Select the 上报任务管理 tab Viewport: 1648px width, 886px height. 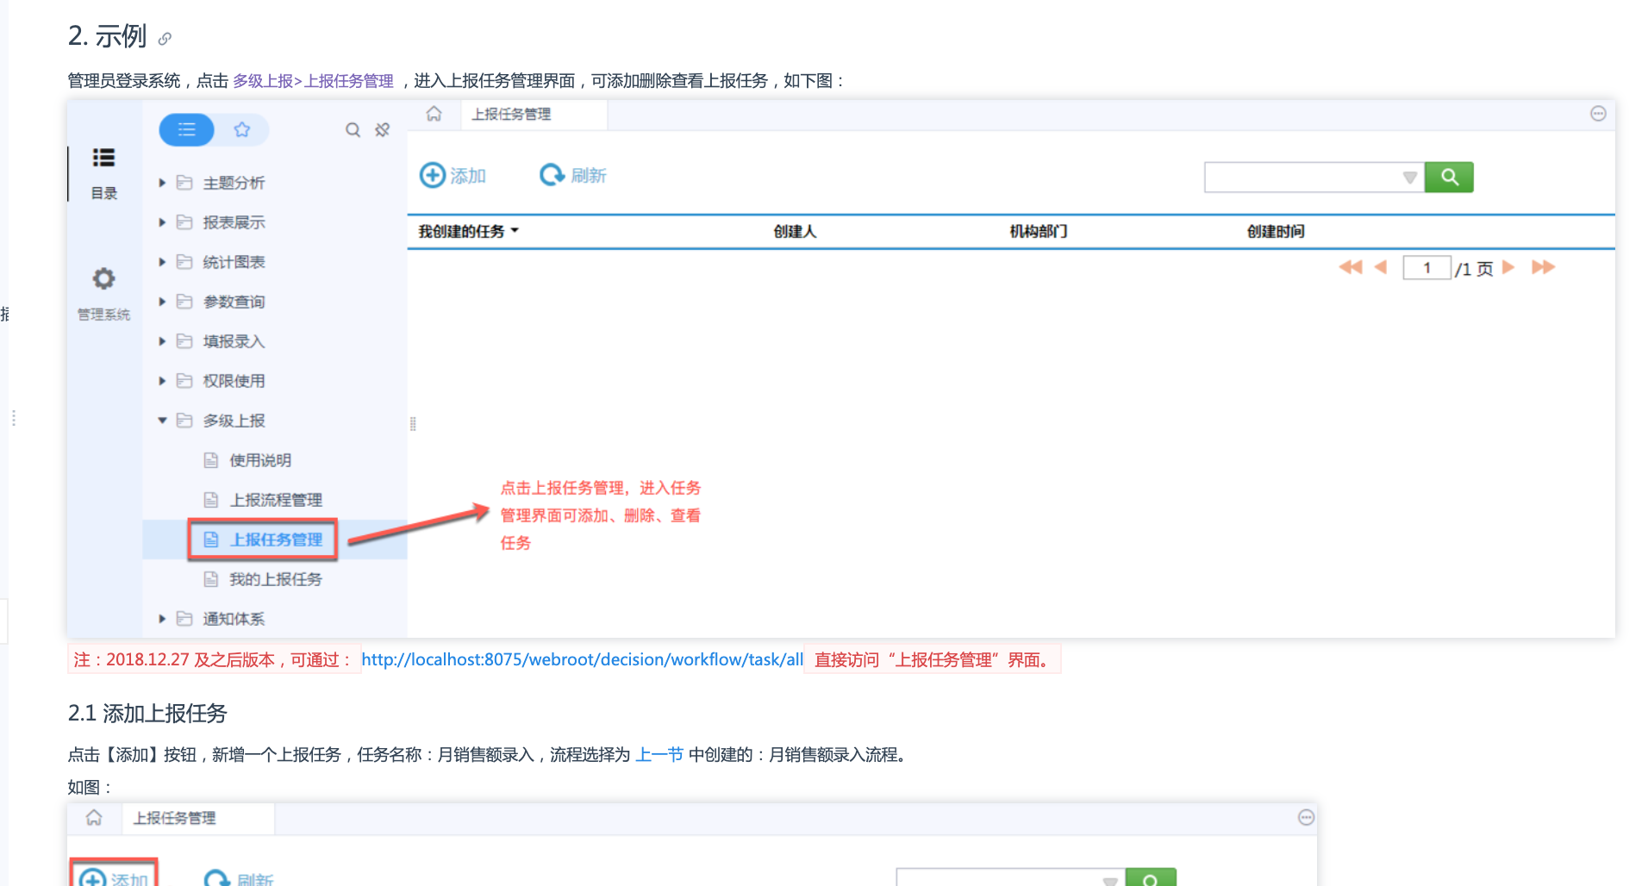[511, 114]
